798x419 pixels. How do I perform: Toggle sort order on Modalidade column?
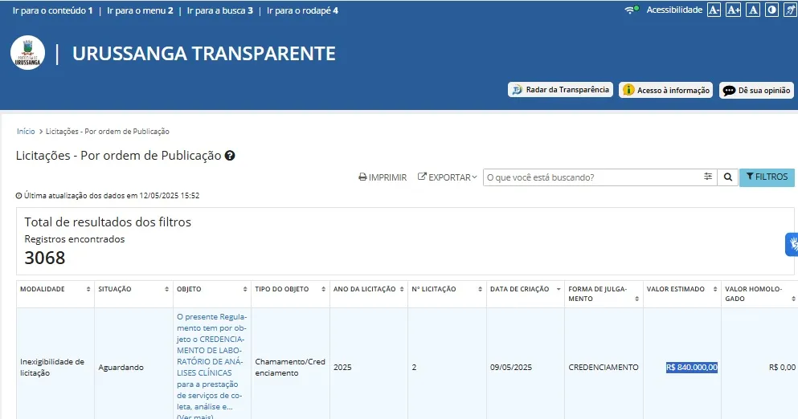point(88,289)
